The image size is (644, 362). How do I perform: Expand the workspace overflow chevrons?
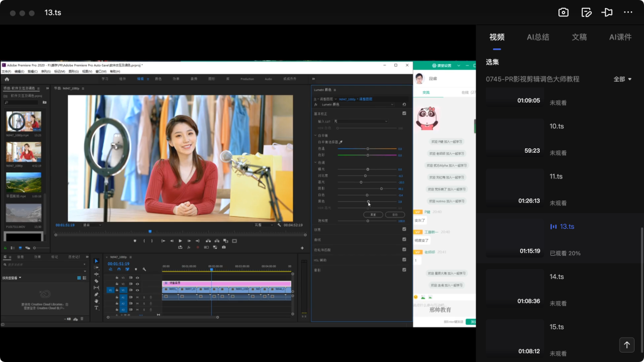313,79
